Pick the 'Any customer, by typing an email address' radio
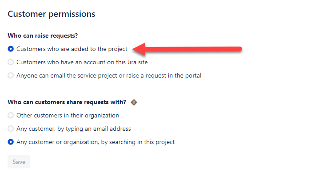The image size is (326, 195). coord(11,129)
